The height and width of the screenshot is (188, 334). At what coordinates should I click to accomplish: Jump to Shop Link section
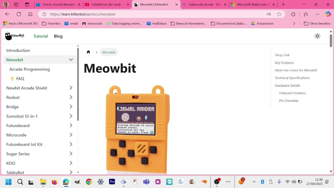[x=282, y=55]
